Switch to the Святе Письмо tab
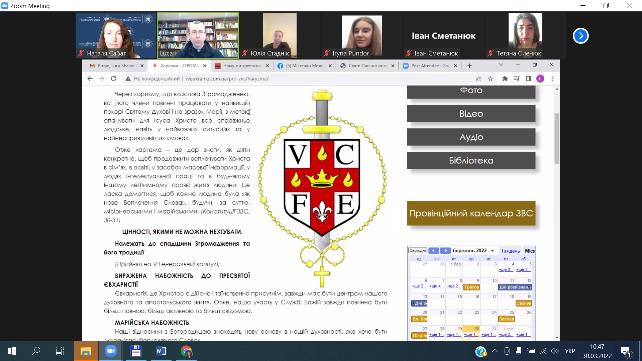Viewport: 642px width, 361px height. 367,66
